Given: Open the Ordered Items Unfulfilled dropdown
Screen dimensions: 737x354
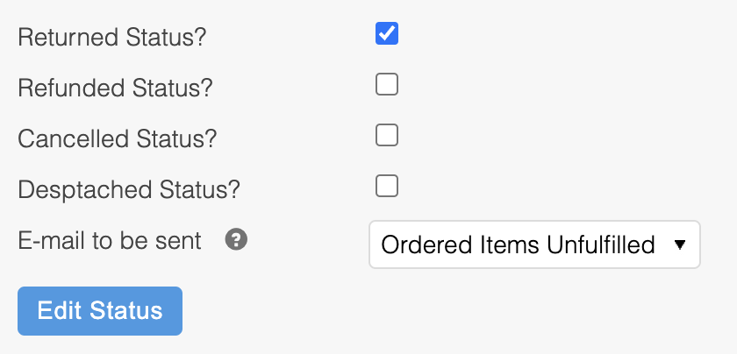Looking at the screenshot, I should [x=534, y=244].
